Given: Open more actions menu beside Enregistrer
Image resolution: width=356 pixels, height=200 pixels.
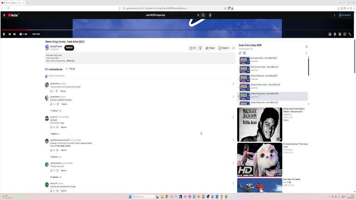Looking at the screenshot, I should coord(233,48).
